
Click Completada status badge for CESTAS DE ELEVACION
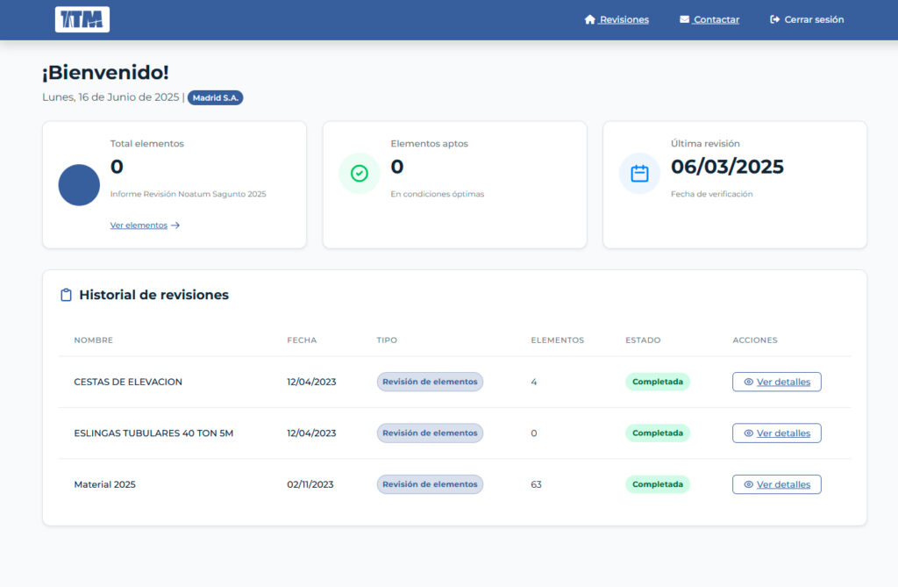658,382
